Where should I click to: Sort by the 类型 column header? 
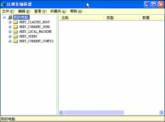[121, 18]
